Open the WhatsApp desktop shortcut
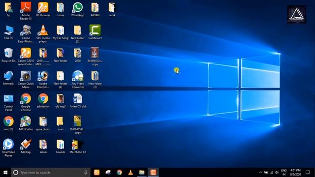 (x=78, y=9)
